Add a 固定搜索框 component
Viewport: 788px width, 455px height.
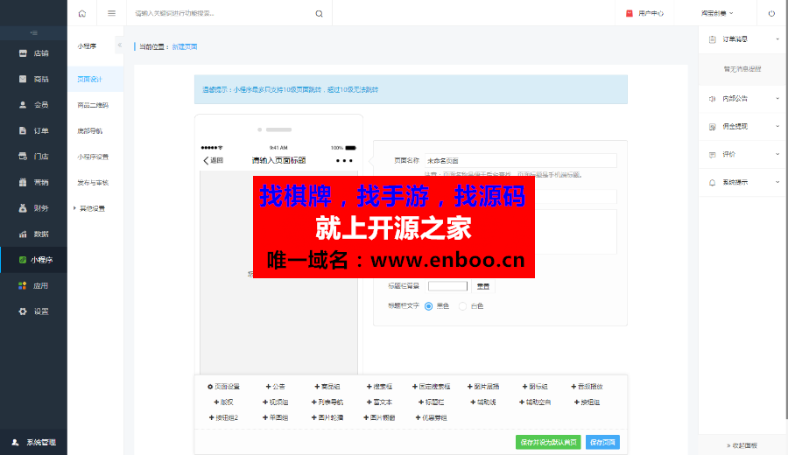431,387
